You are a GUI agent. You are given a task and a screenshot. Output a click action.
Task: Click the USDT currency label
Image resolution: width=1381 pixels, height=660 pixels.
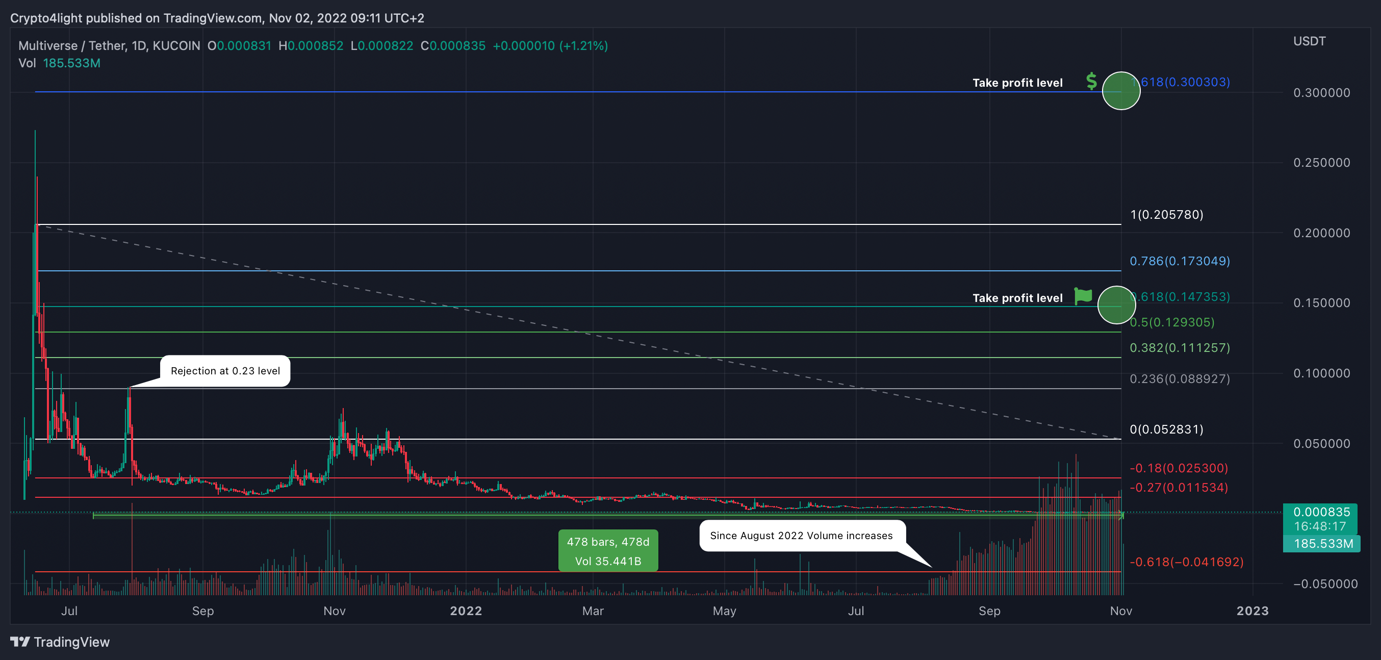tap(1309, 41)
